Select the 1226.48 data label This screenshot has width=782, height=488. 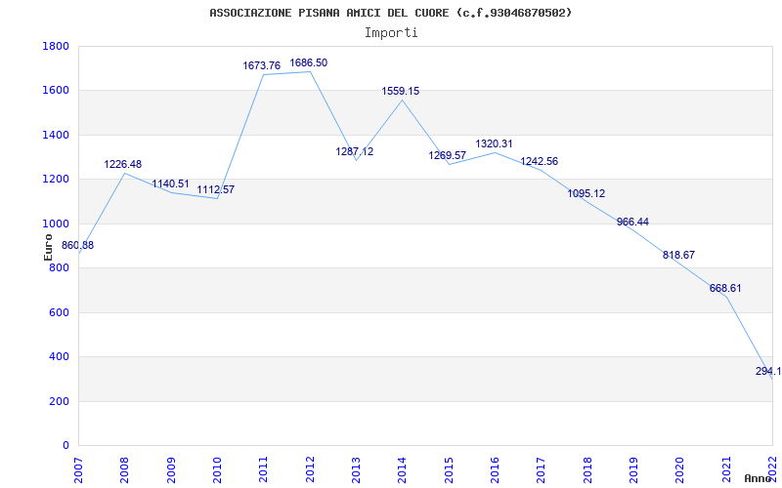(x=123, y=164)
